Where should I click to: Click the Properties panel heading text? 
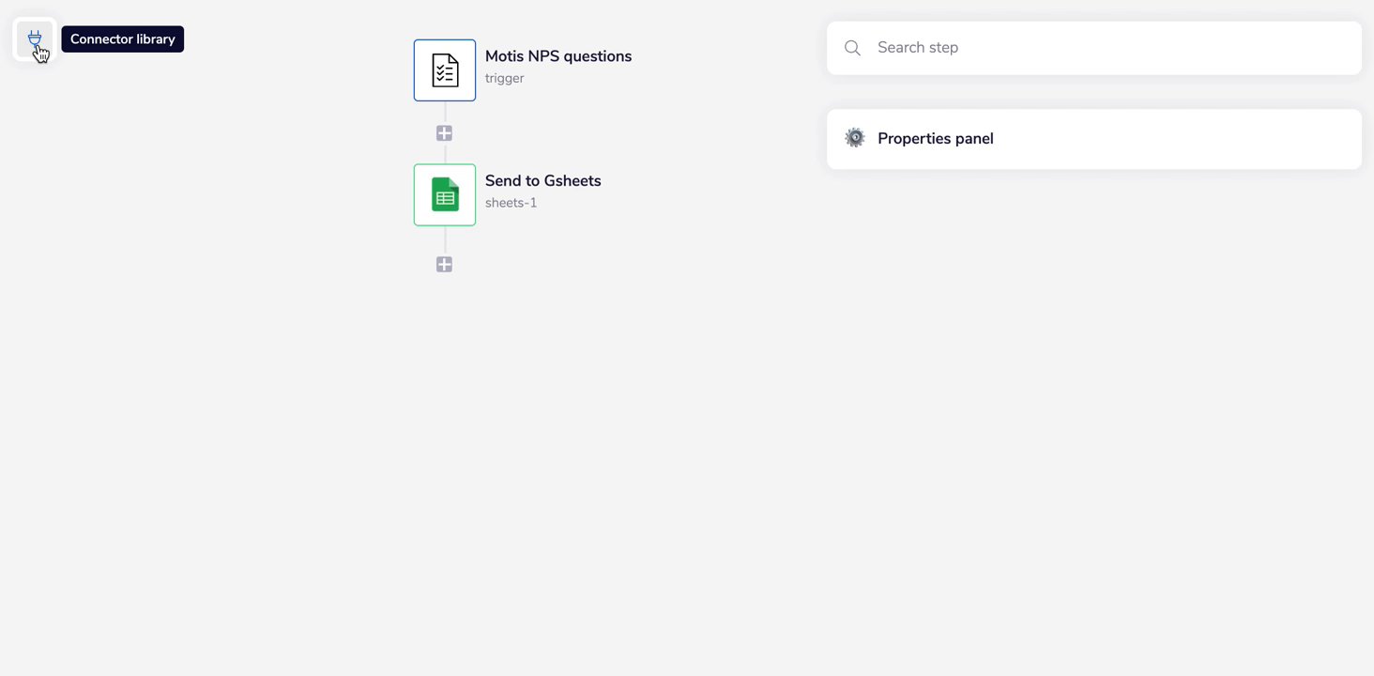(x=935, y=139)
